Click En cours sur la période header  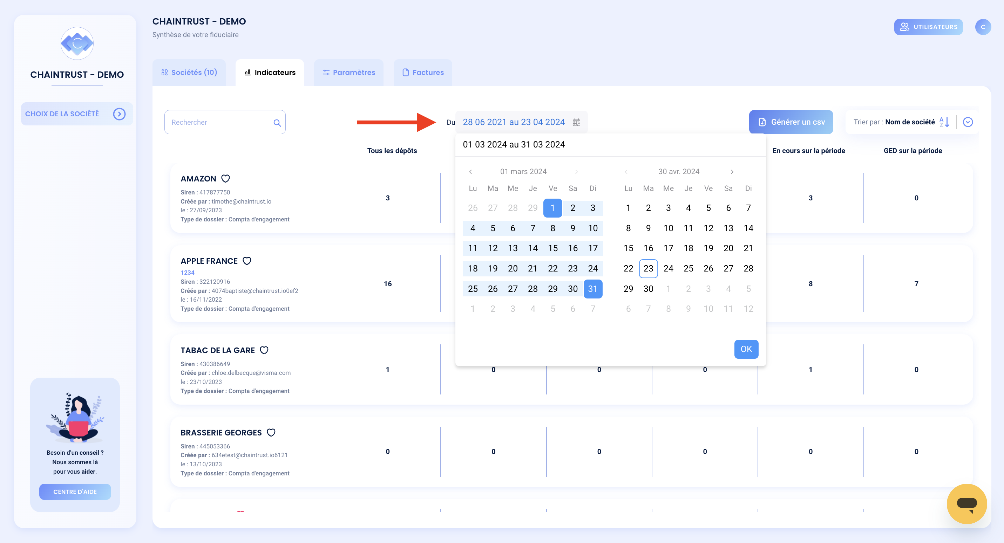808,151
